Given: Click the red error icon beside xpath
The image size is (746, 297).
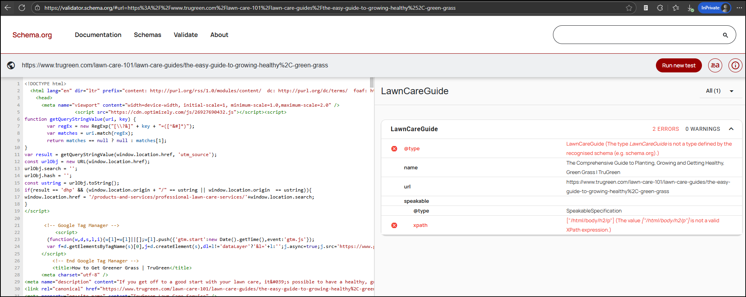Looking at the screenshot, I should 394,225.
